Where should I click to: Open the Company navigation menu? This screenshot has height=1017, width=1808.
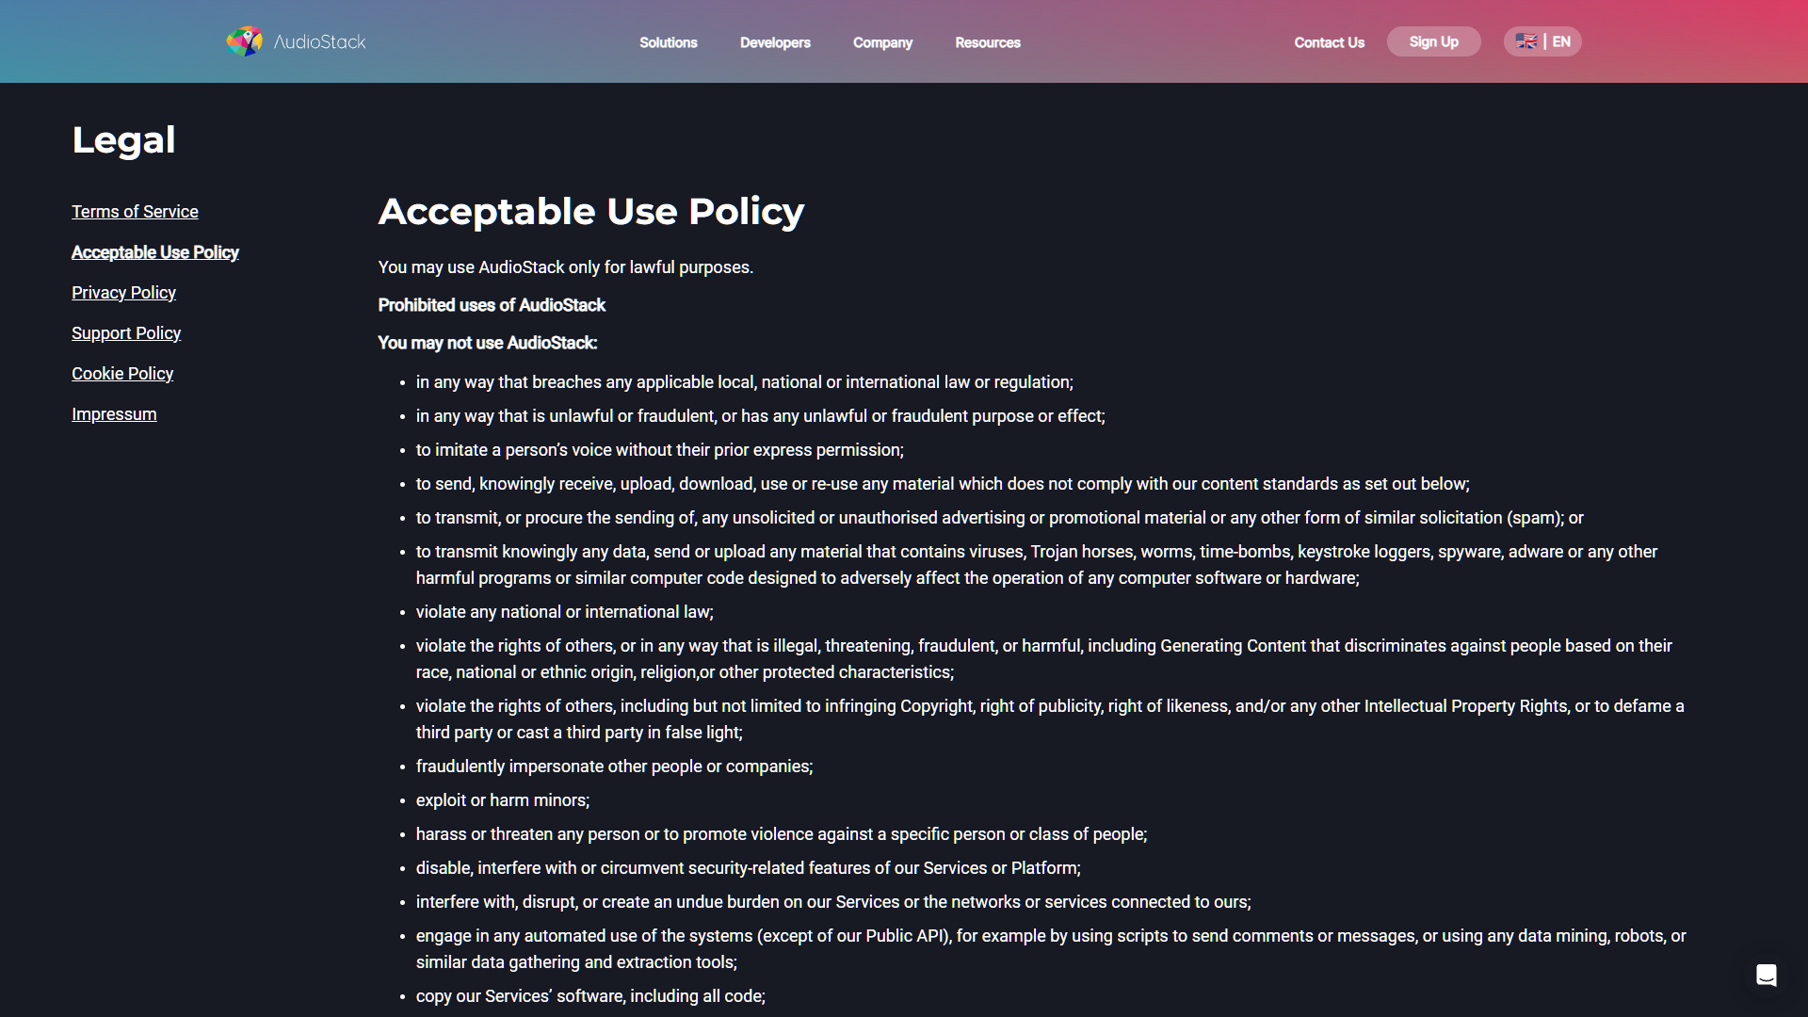tap(882, 42)
